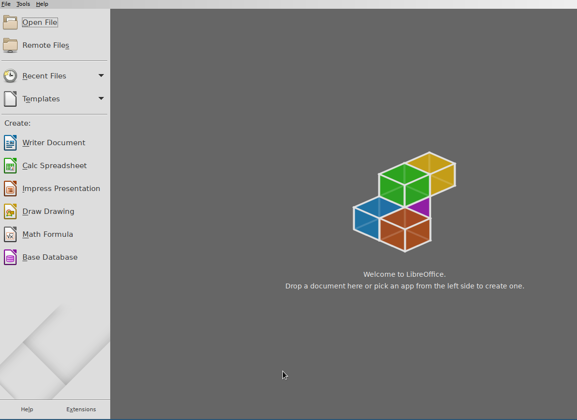
Task: Click the Open File folder icon
Action: tap(10, 22)
